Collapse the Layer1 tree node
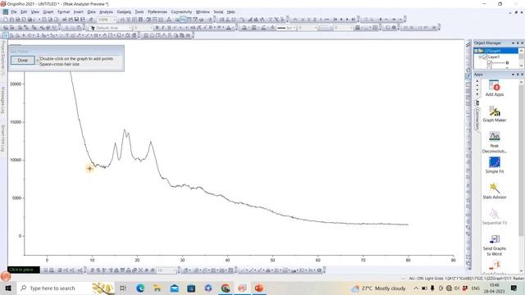The image size is (525, 295). point(480,57)
